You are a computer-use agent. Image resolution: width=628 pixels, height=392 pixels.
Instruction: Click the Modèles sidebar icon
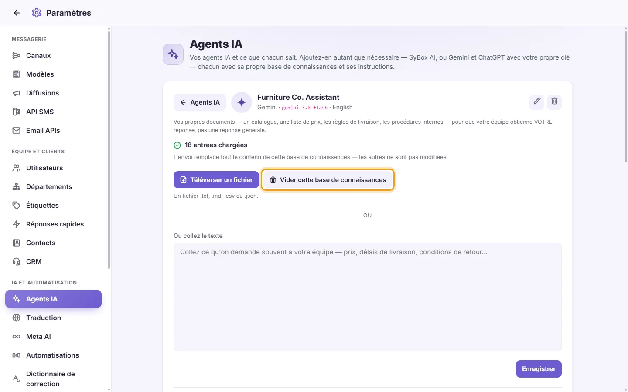17,74
